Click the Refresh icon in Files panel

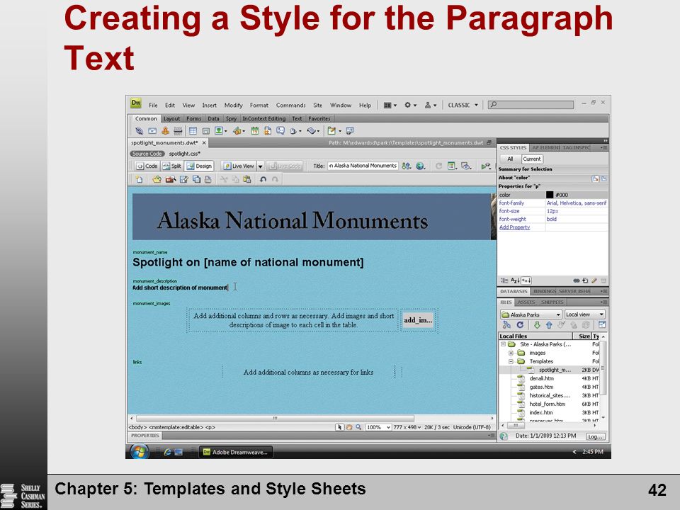tap(520, 325)
